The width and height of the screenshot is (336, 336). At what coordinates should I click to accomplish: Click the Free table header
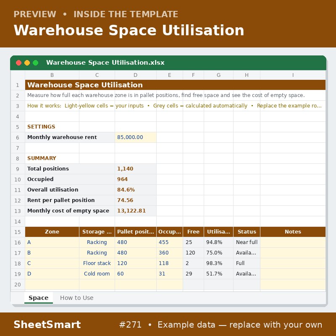[193, 232]
